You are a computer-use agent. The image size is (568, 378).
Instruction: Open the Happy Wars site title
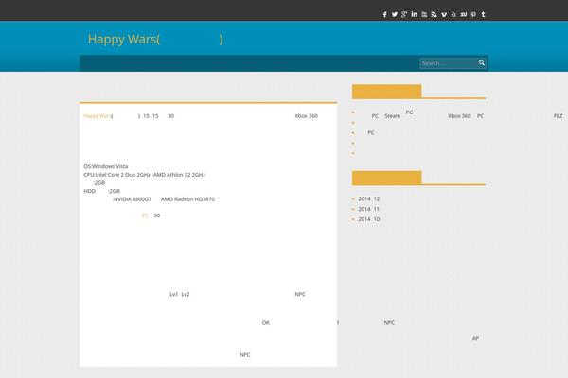pos(155,39)
